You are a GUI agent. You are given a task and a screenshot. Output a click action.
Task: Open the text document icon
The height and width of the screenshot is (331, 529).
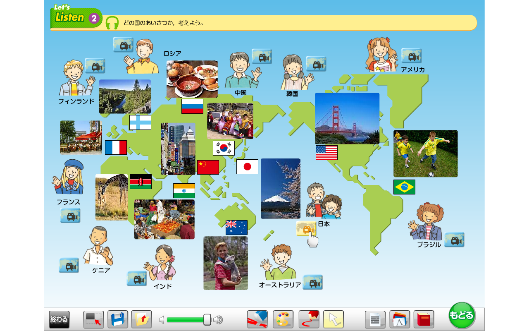point(375,319)
